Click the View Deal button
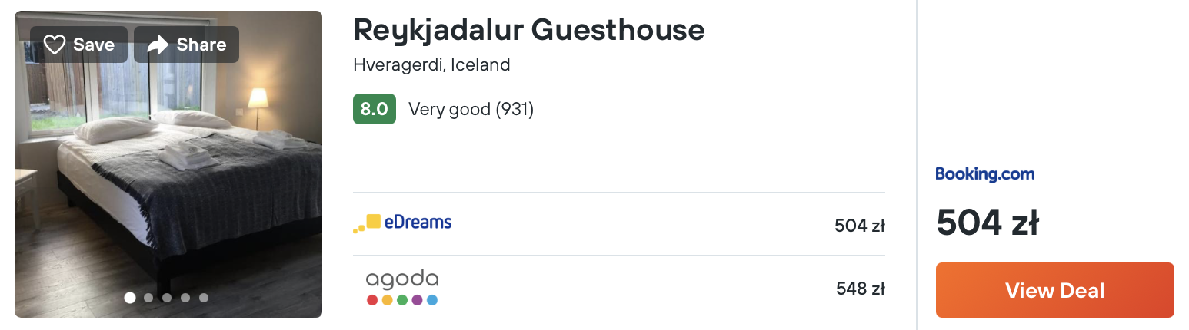 click(x=1054, y=290)
